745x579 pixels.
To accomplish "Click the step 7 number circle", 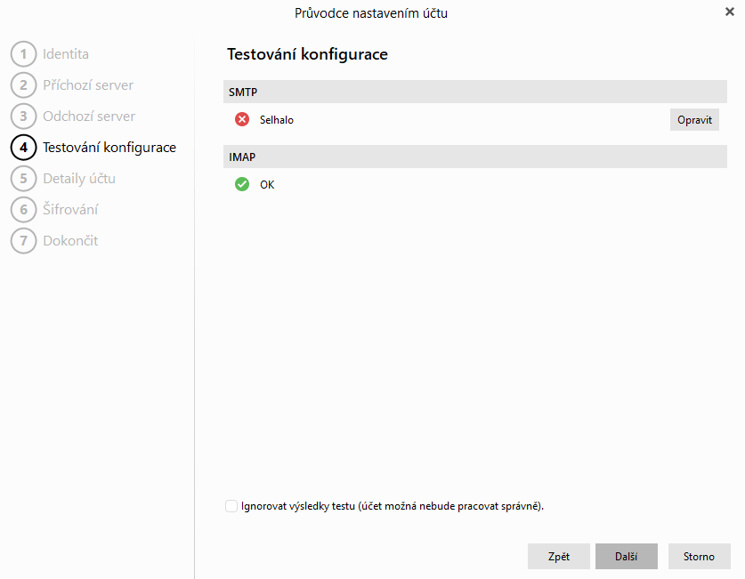I will click(x=23, y=241).
